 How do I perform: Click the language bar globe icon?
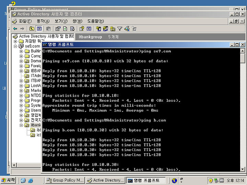174,181
